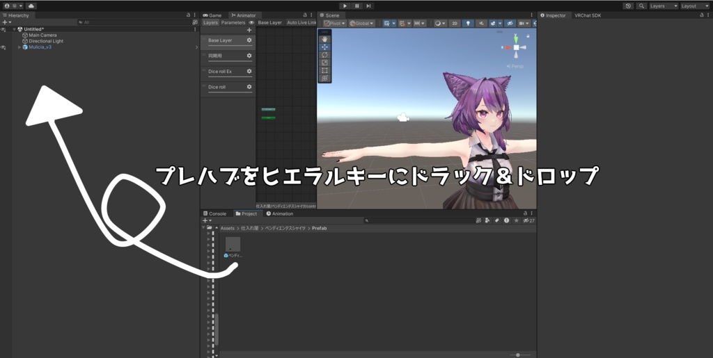This screenshot has height=358, width=713.
Task: Switch to the Animation tab
Action: (280, 213)
